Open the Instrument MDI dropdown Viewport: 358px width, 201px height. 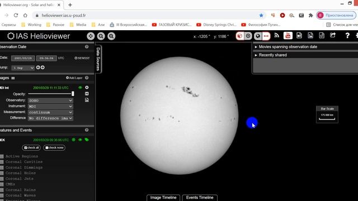50,107
